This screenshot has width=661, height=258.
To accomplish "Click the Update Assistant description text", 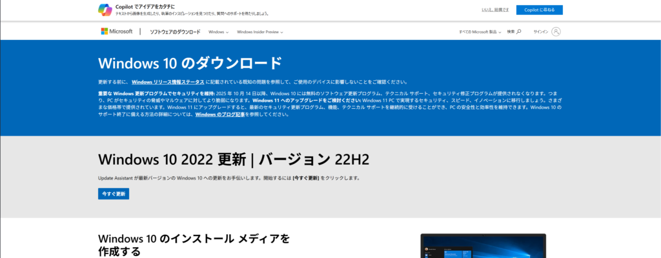I will 229,178.
